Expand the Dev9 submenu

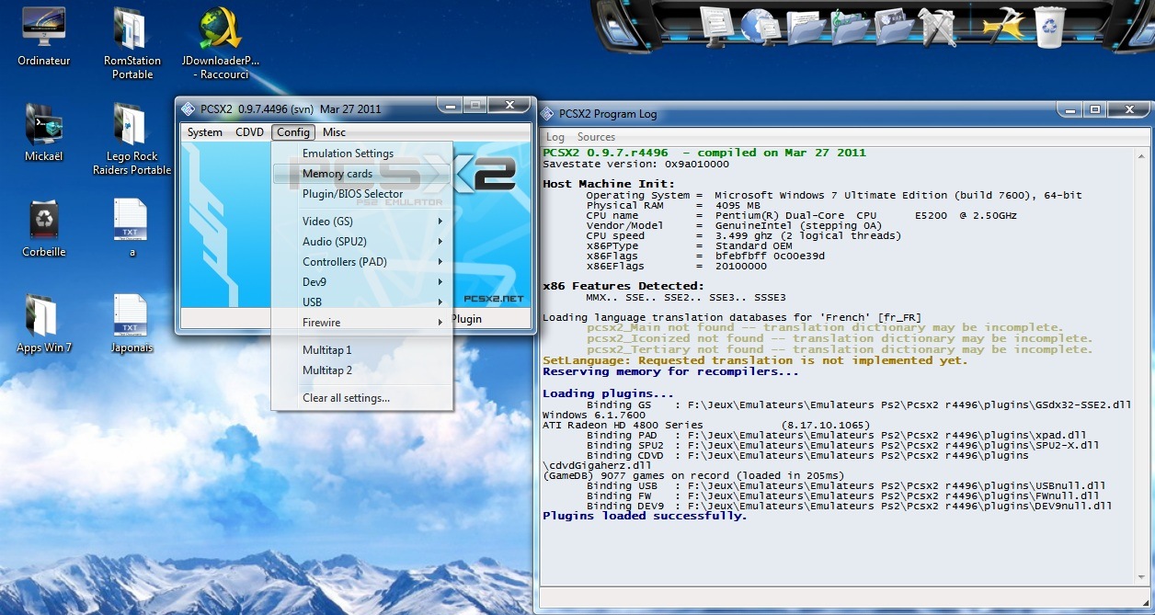(x=361, y=282)
